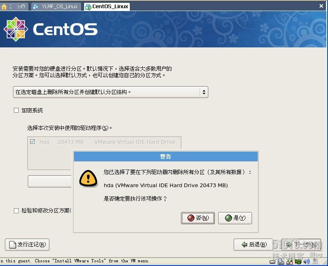
Task: Click the VMware message log icon in status bar
Action: coord(316,262)
